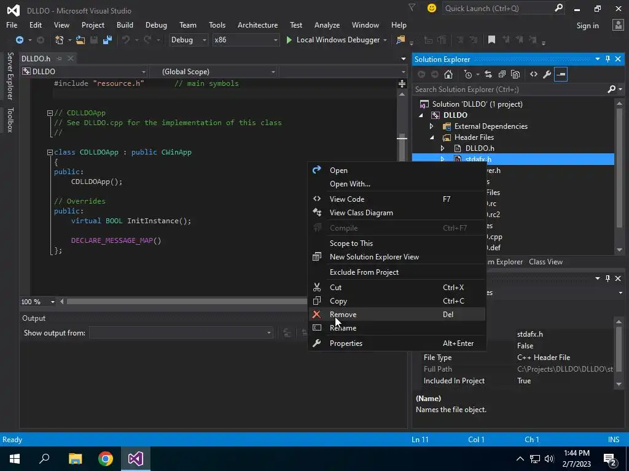This screenshot has width=629, height=471.
Task: Collapse the CDLLDOApp class code block
Action: [50, 152]
